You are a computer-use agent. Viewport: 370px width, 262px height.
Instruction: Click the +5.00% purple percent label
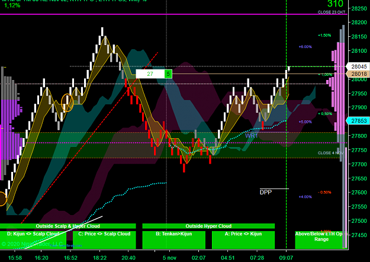pyautogui.click(x=305, y=122)
